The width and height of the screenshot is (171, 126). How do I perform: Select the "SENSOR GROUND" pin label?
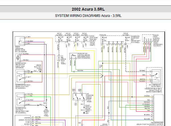pyautogui.click(x=24, y=120)
